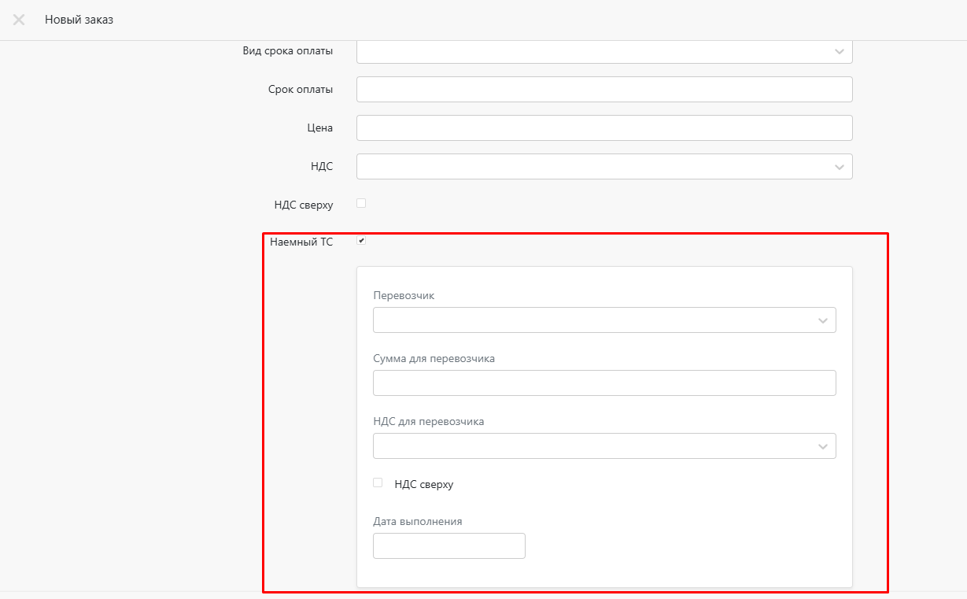Click the Сумма для перевозчика input field
The width and height of the screenshot is (967, 599).
pos(603,383)
